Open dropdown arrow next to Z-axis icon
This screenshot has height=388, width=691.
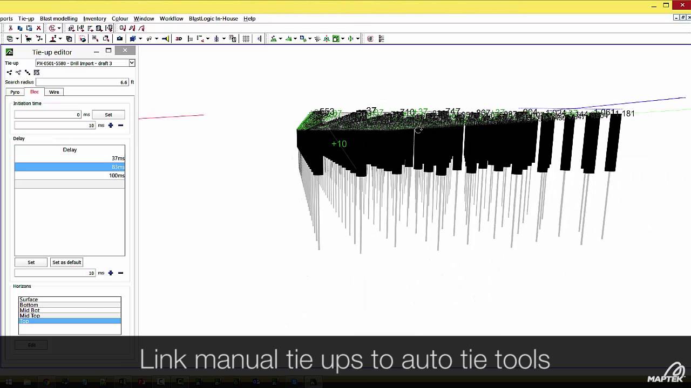(60, 39)
